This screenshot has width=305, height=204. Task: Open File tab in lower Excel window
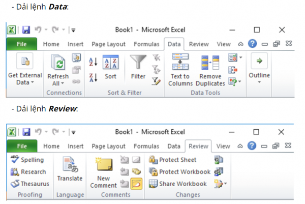(22, 146)
